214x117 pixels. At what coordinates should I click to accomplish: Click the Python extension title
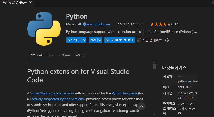77,16
